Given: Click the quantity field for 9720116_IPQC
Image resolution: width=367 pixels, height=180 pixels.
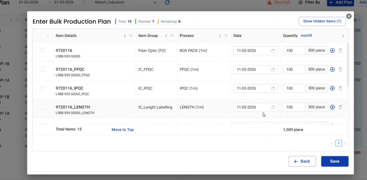Looking at the screenshot, I should [294, 88].
